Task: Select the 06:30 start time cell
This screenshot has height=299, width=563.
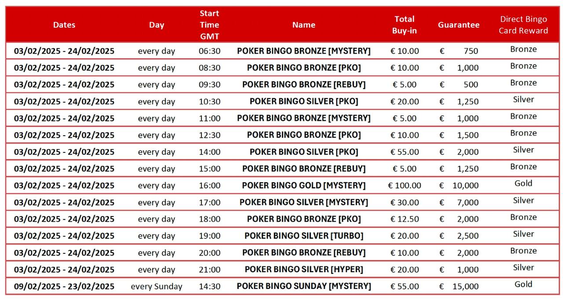Action: 209,51
